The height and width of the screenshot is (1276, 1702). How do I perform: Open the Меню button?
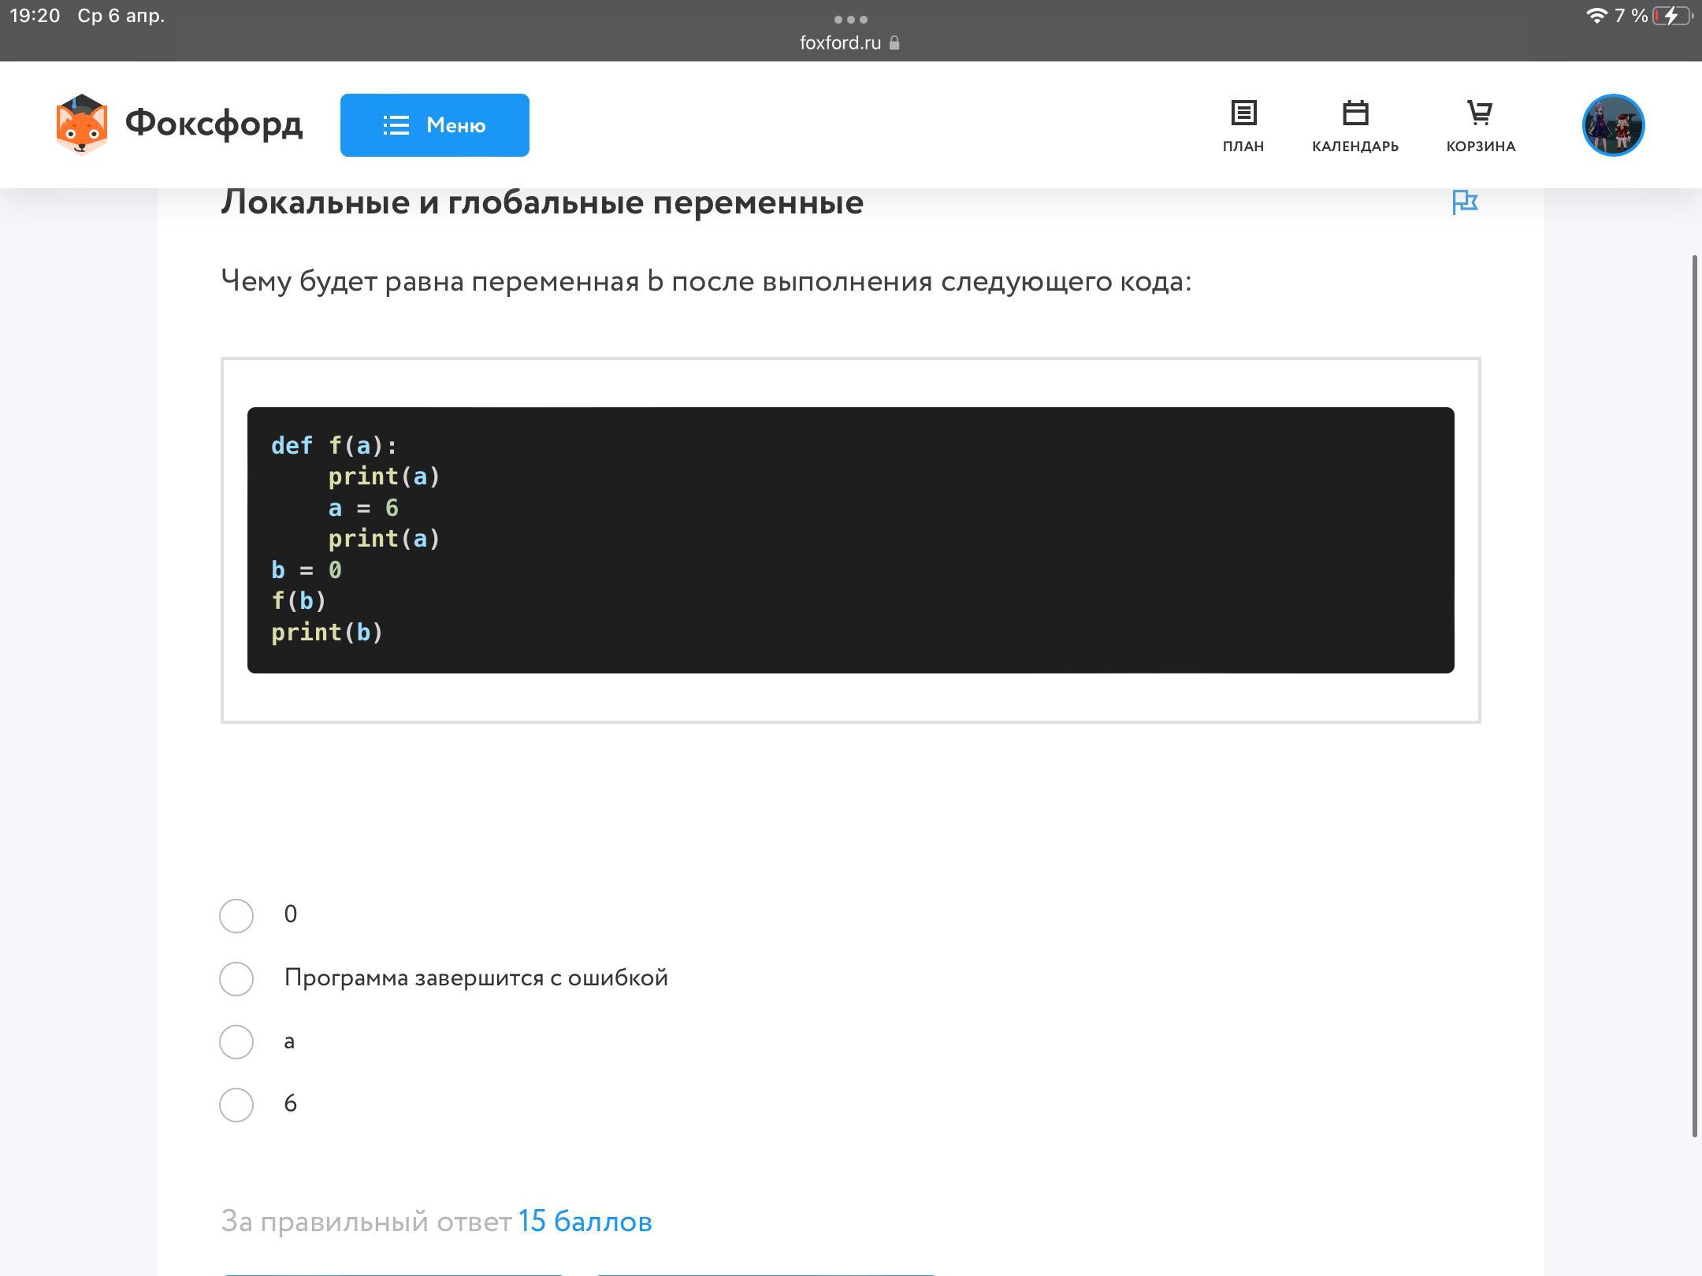tap(434, 125)
